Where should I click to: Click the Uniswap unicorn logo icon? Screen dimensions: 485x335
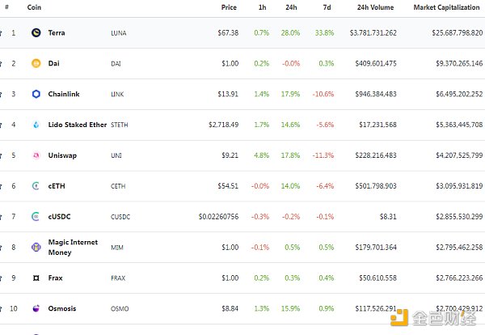click(x=36, y=155)
